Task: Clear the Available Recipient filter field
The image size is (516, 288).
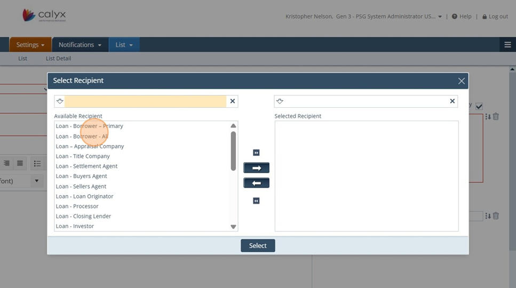Action: [232, 101]
